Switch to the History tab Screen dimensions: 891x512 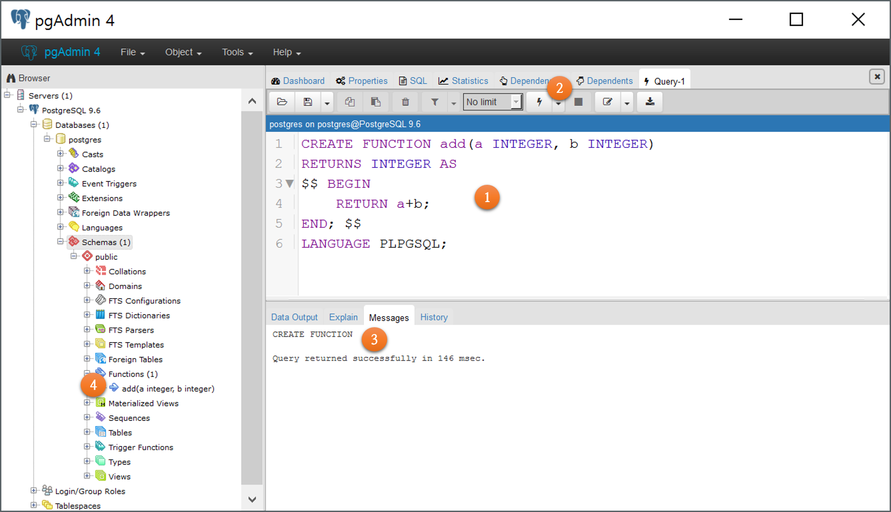pyautogui.click(x=434, y=317)
